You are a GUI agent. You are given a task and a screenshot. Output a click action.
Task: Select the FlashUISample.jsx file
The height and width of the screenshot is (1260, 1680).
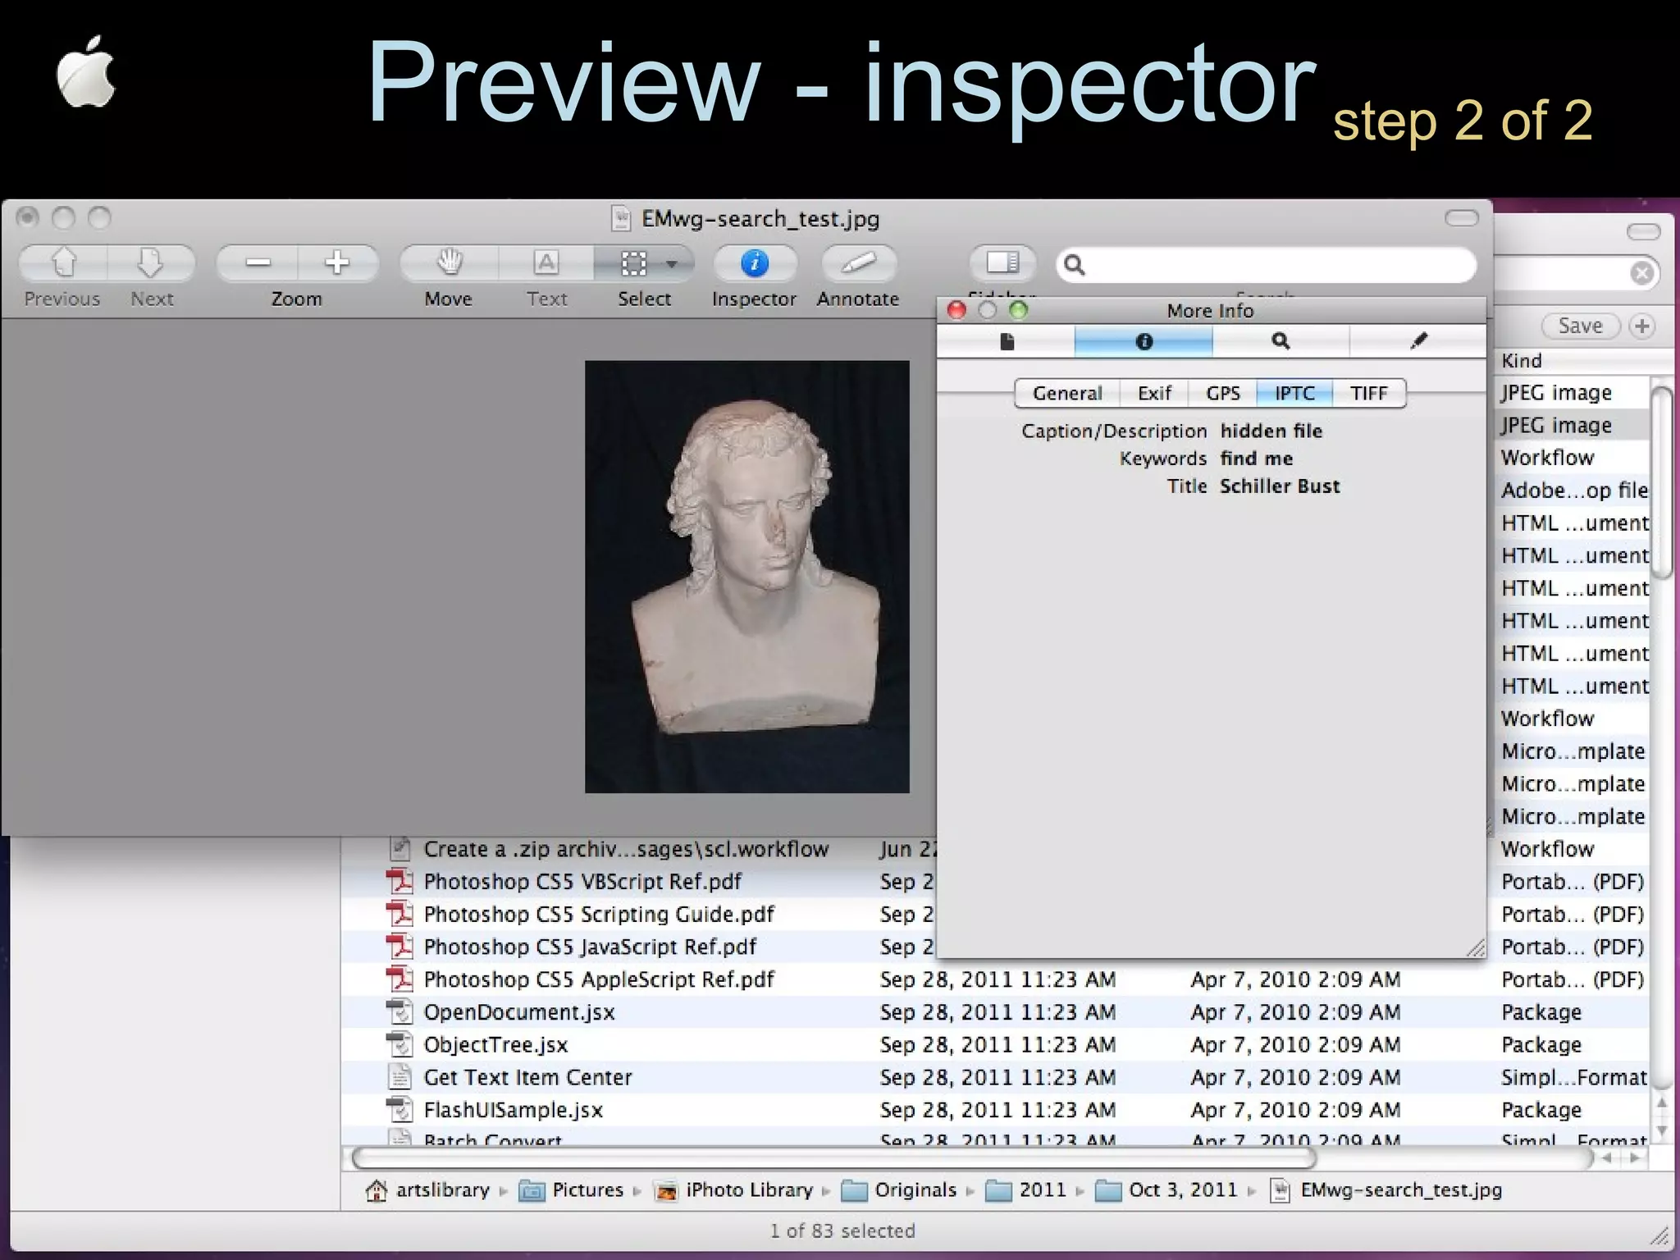(514, 1111)
